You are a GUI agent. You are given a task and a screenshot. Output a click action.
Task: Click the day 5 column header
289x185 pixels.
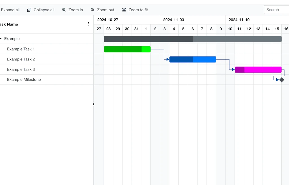click(x=183, y=29)
